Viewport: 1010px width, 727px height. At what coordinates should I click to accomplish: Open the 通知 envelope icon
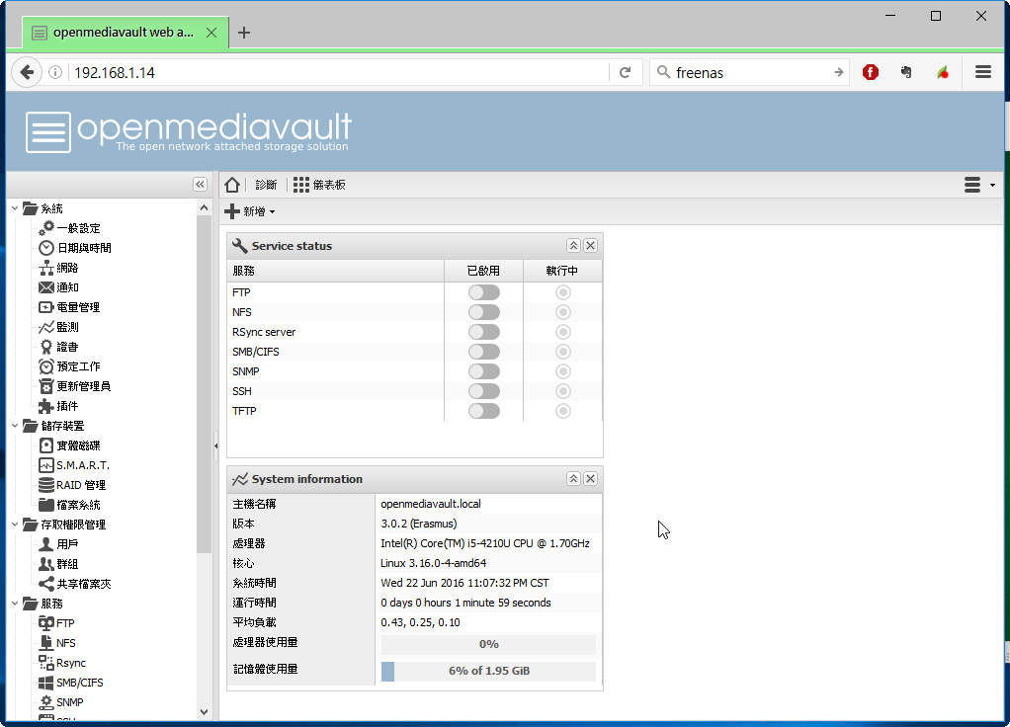pyautogui.click(x=46, y=287)
